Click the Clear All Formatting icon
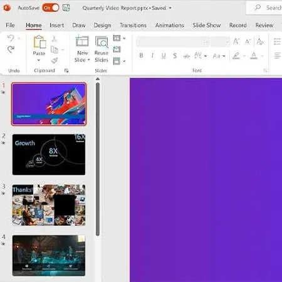The height and width of the screenshot is (282, 282). (260, 41)
